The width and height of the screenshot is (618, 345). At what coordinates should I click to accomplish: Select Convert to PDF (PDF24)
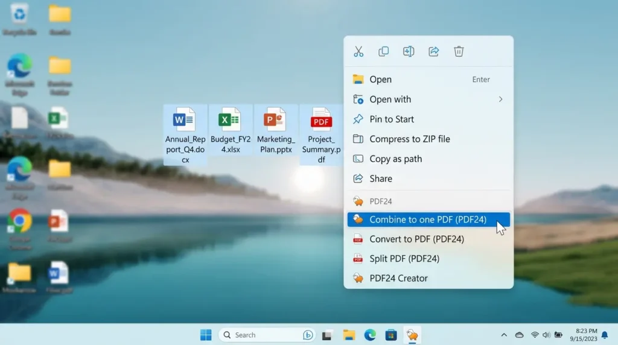(428, 239)
